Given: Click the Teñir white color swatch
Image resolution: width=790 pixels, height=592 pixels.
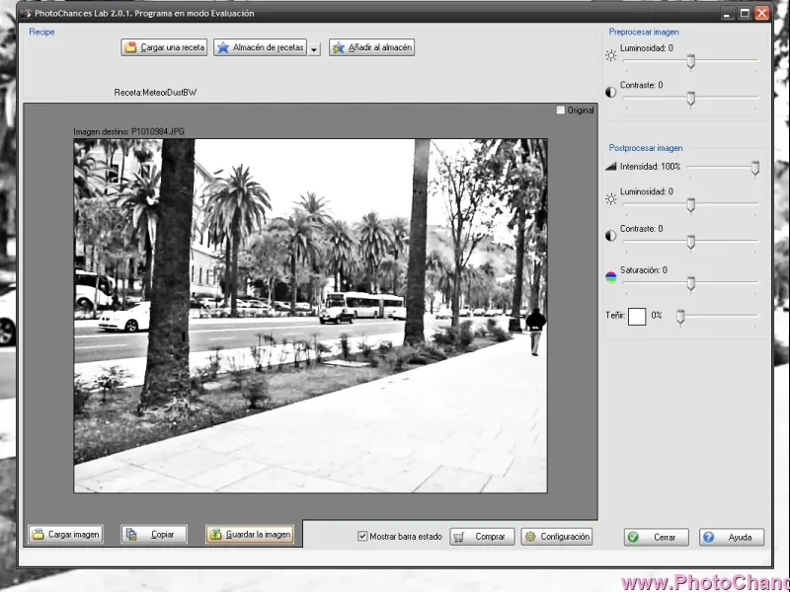Looking at the screenshot, I should point(637,316).
